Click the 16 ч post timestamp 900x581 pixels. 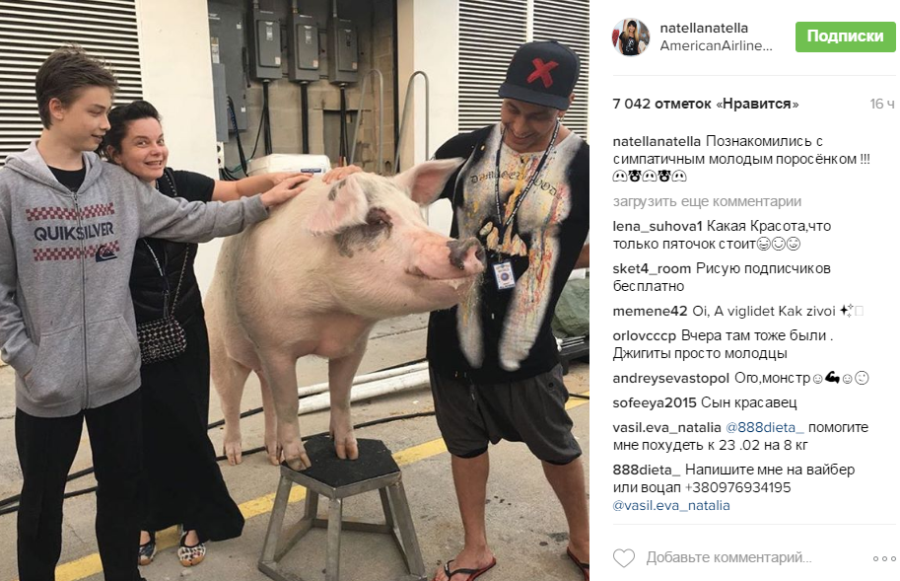[882, 104]
